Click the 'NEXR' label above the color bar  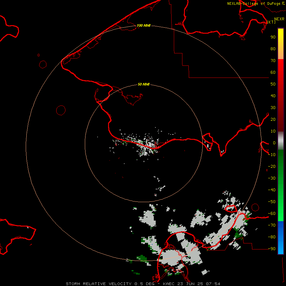[x=279, y=19]
